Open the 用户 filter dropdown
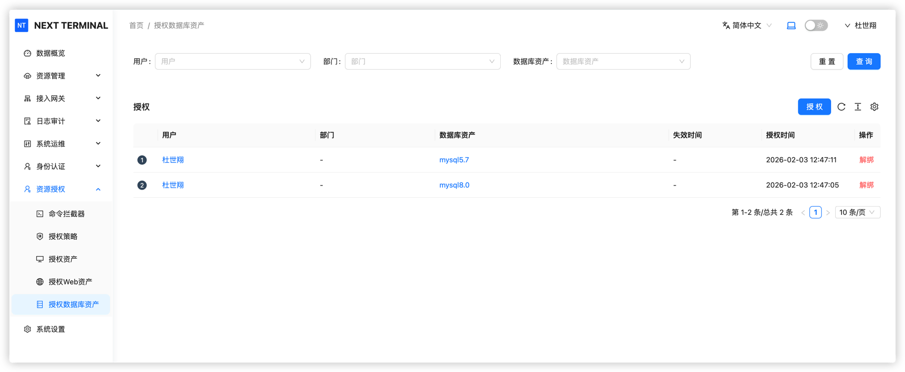905x372 pixels. tap(232, 61)
